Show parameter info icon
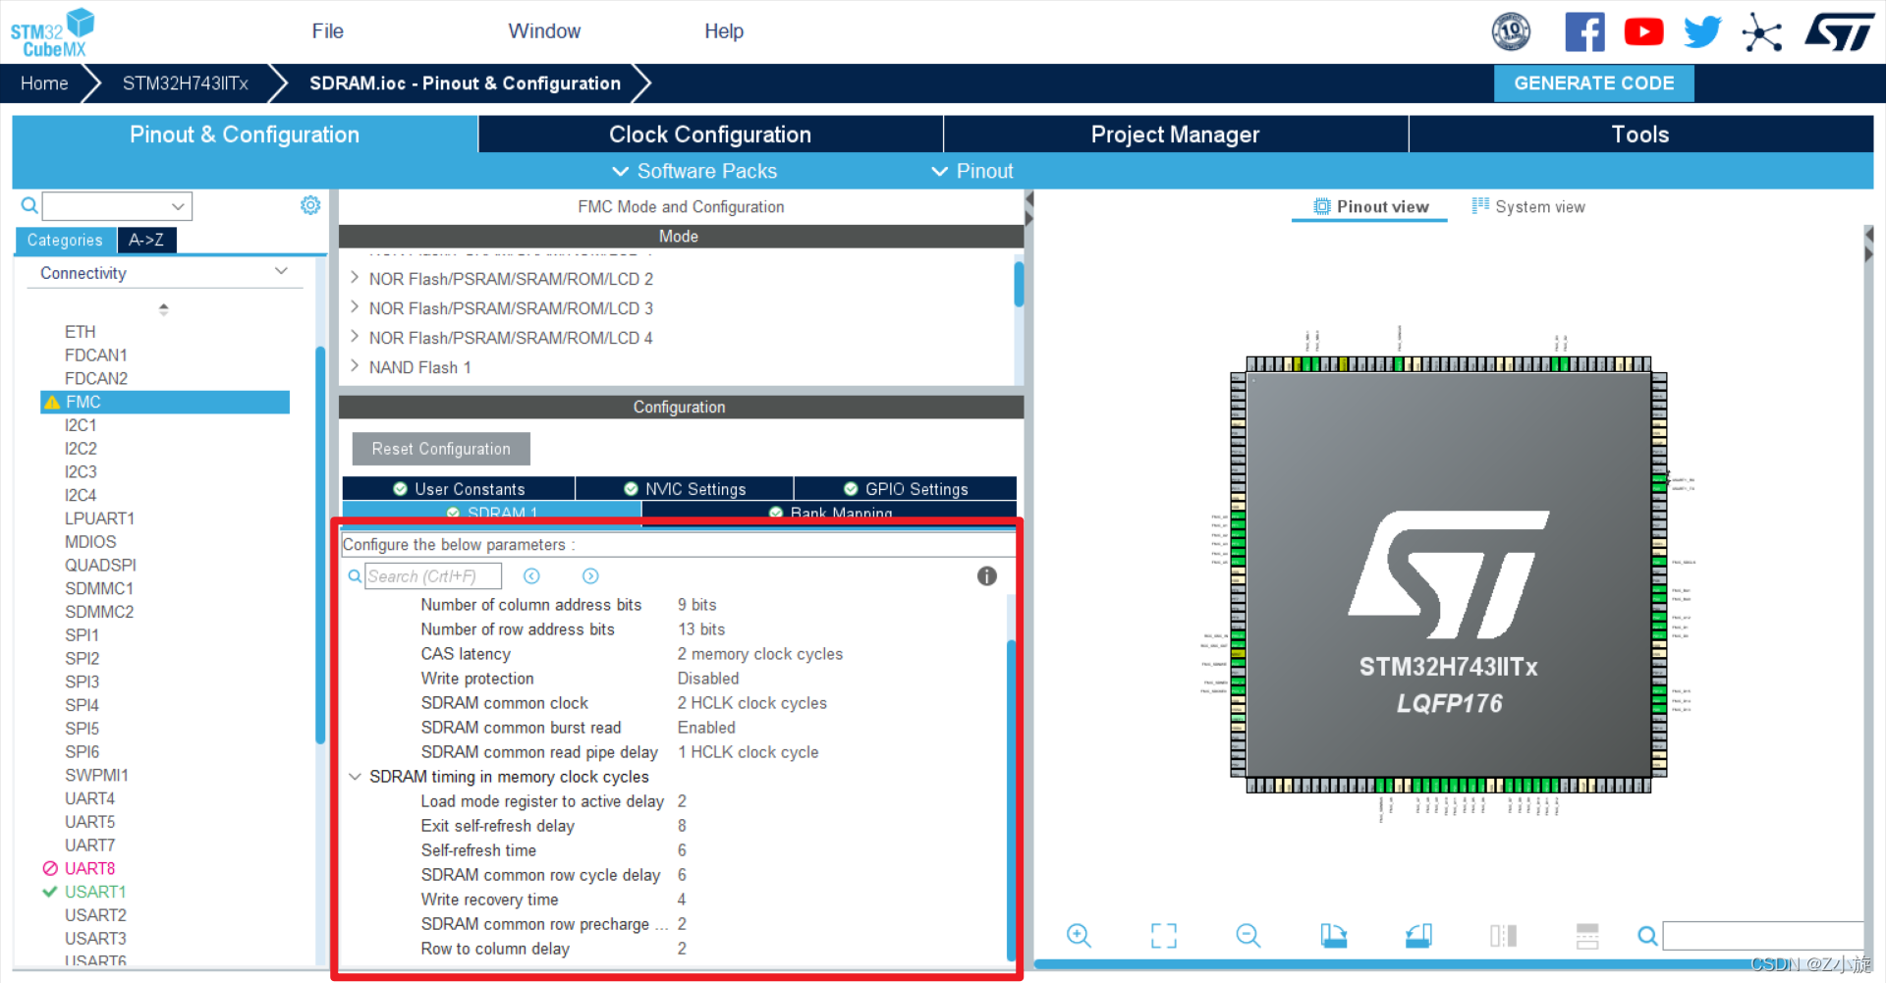 coord(987,576)
